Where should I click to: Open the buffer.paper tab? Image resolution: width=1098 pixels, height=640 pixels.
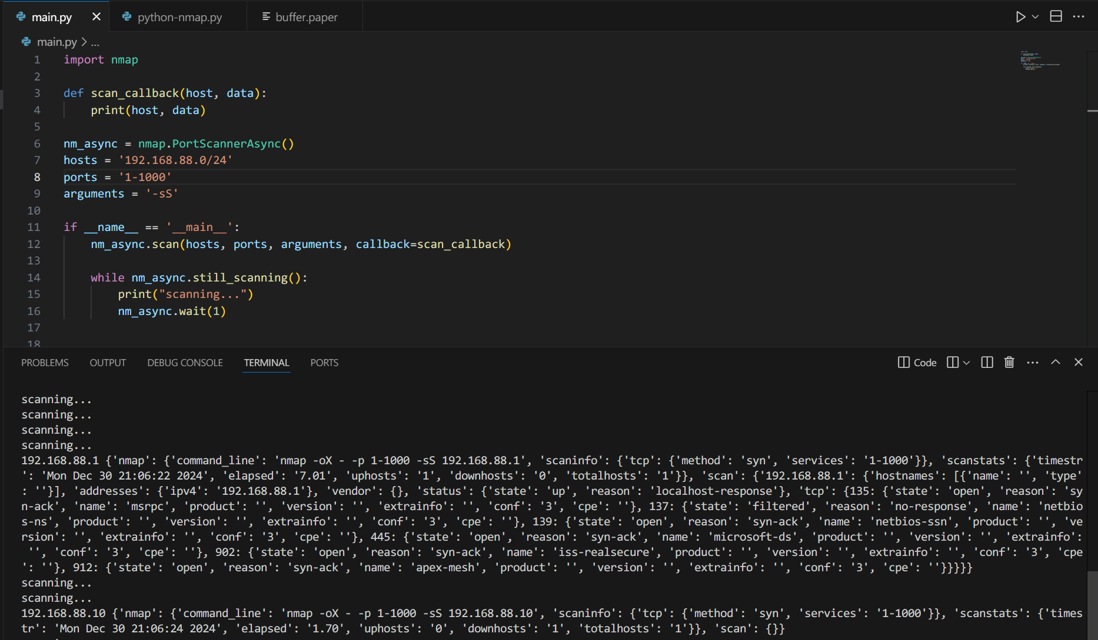tap(306, 17)
